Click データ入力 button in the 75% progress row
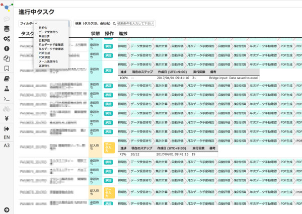 [109, 148]
